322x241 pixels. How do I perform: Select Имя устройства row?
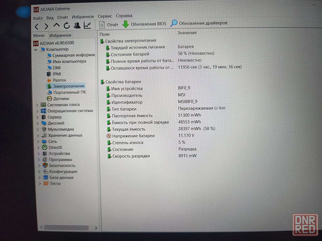click(148, 88)
